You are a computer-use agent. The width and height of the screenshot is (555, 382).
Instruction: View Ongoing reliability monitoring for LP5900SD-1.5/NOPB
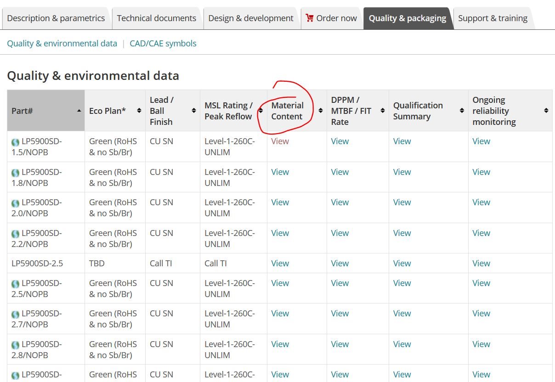[481, 141]
